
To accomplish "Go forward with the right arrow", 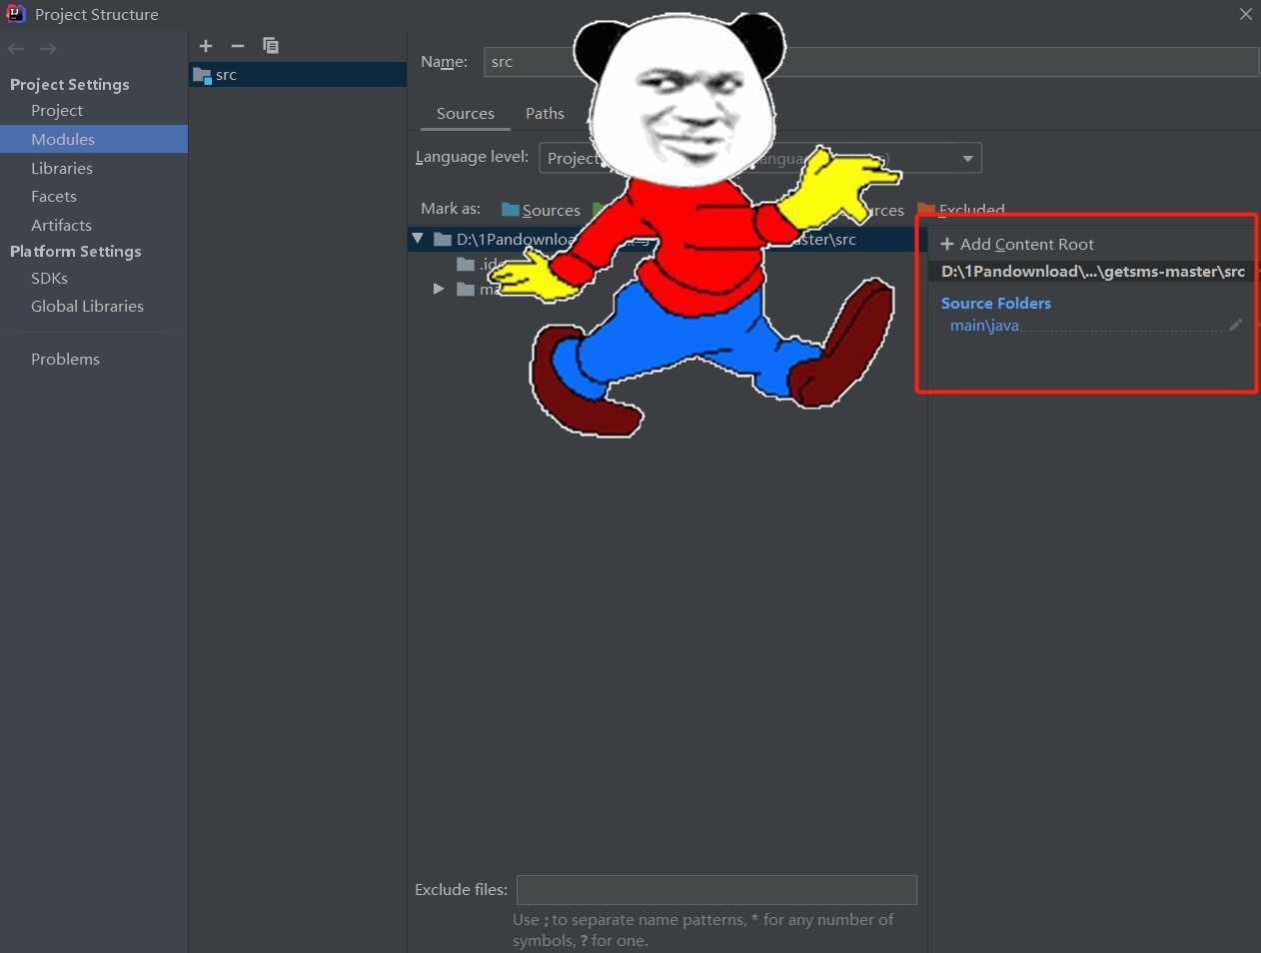I will (48, 49).
